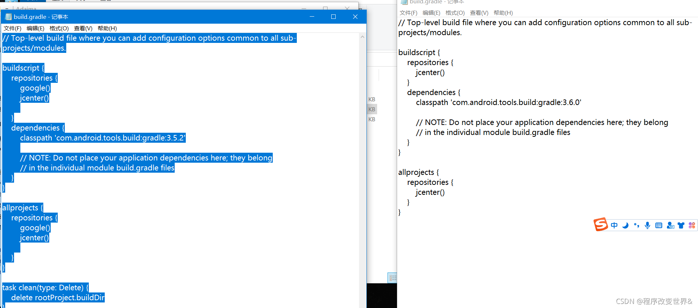Click google() under allprojects in left Notepad

point(35,228)
